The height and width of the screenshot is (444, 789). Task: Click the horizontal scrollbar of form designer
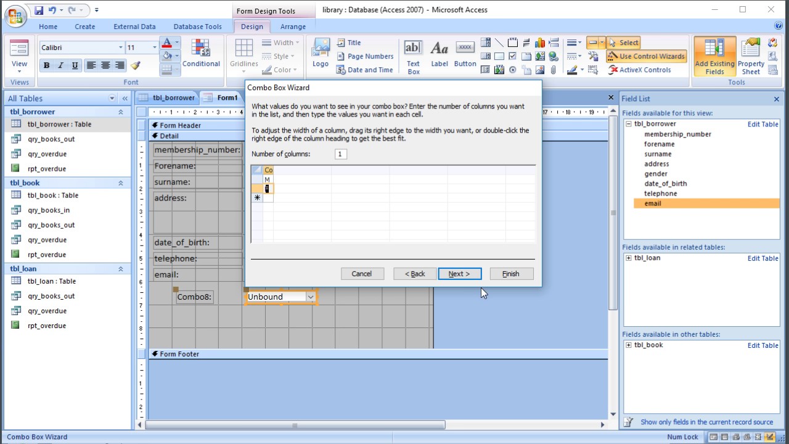coord(295,425)
